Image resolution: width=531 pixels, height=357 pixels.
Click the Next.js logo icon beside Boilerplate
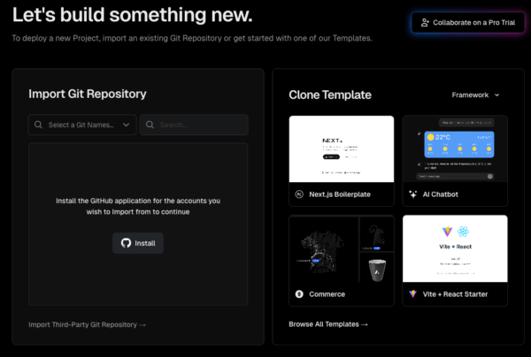coord(299,194)
